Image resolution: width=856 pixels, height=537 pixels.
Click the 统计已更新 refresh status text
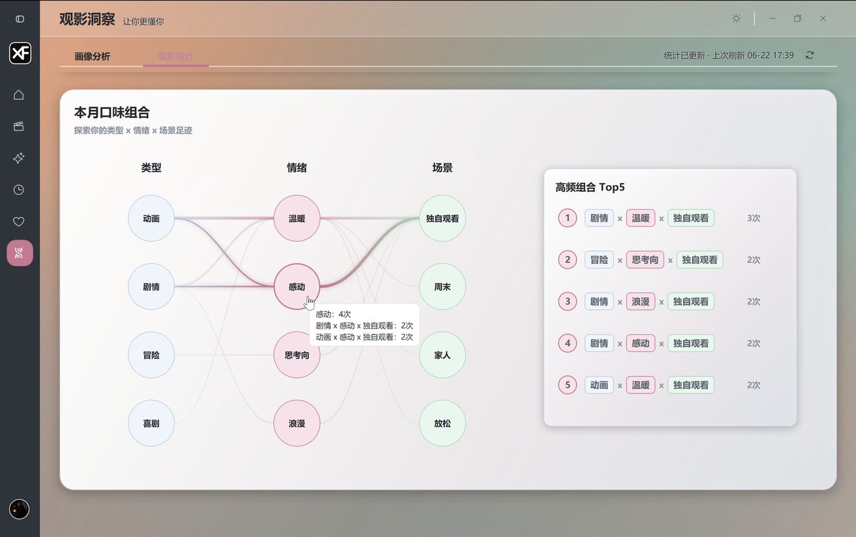tap(729, 55)
